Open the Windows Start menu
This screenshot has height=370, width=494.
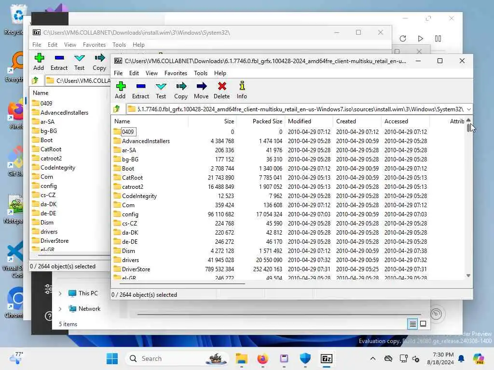[112, 358]
